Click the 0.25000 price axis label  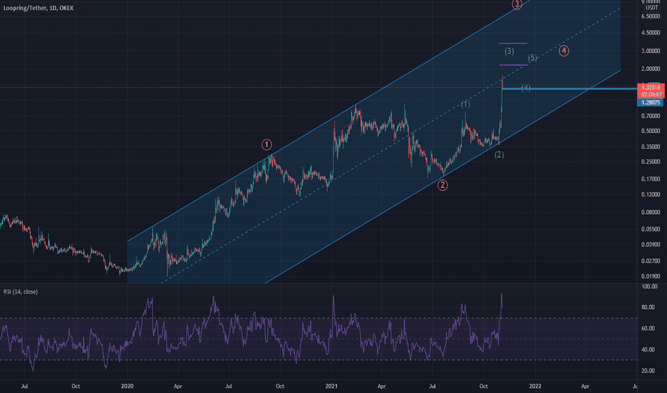pos(651,162)
